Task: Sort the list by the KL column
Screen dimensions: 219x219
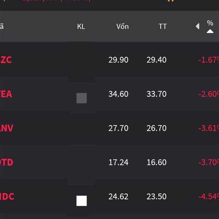Action: pyautogui.click(x=81, y=26)
